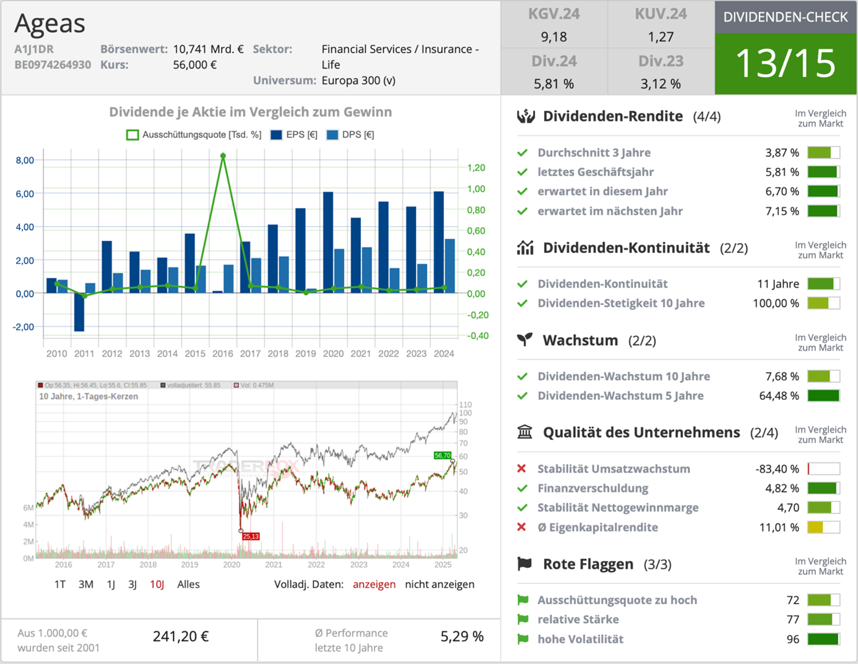858x664 pixels.
Task: Click checkmark next to erwartet in diesem Jahr
Action: 522,191
